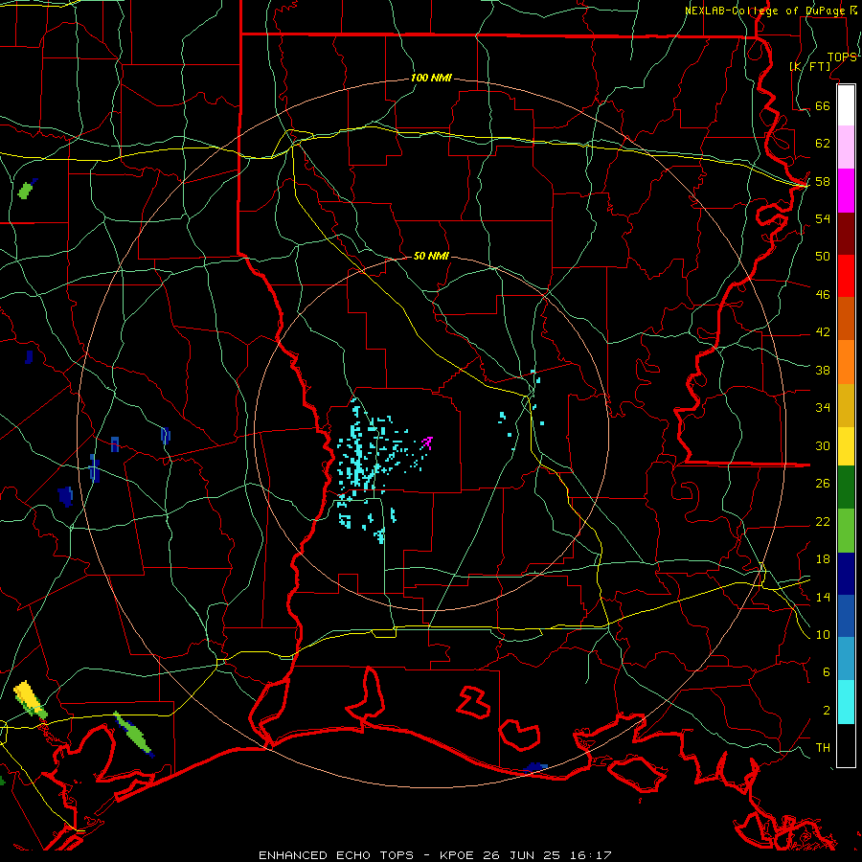Click the green echo blob in upper-left

pos(27,189)
